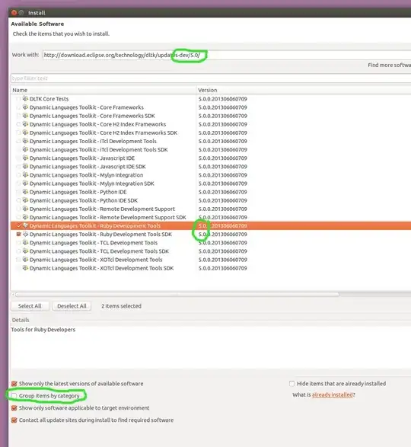
Task: Click the Mylyn Integration feature icon
Action: (25, 174)
